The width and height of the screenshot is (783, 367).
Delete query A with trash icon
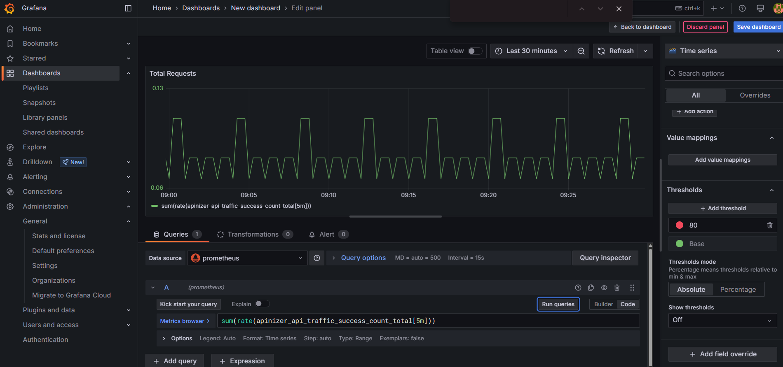click(x=617, y=288)
